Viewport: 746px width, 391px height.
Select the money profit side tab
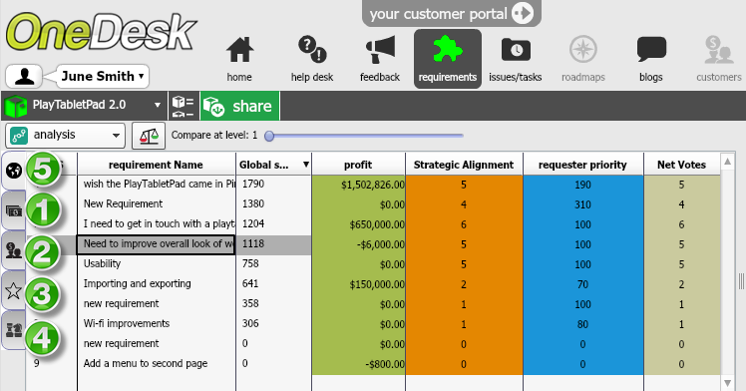[14, 210]
